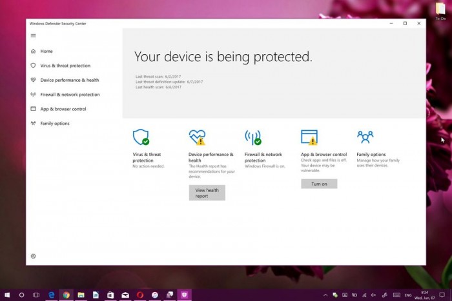Open the Windows Start menu
Screen dimensions: 452x301
coord(7,295)
